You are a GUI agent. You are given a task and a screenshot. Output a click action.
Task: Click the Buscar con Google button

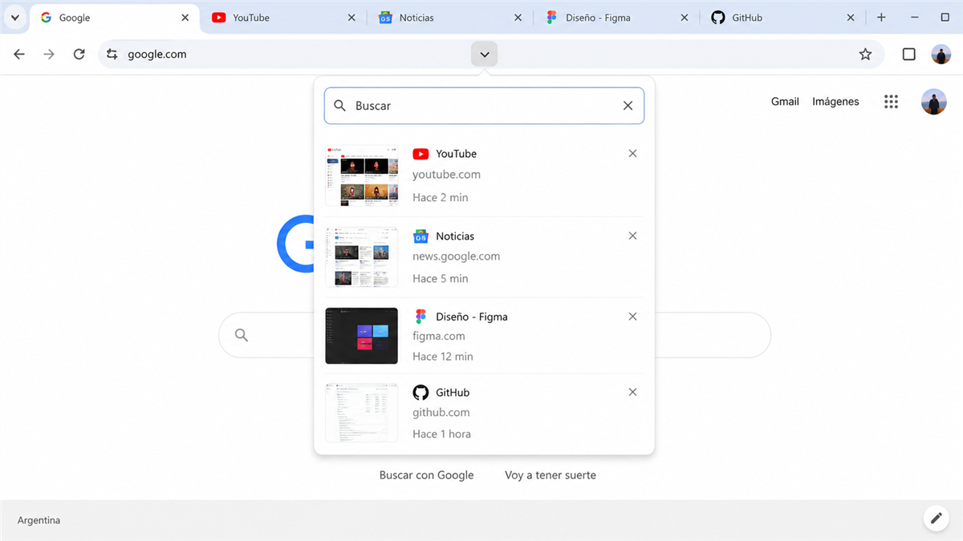point(427,475)
